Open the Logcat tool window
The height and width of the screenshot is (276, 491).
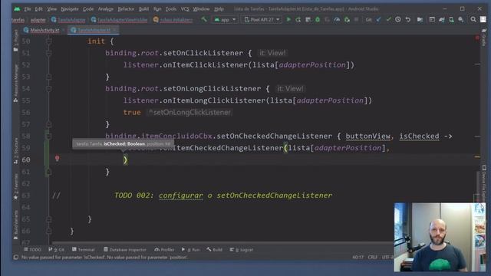point(242,250)
